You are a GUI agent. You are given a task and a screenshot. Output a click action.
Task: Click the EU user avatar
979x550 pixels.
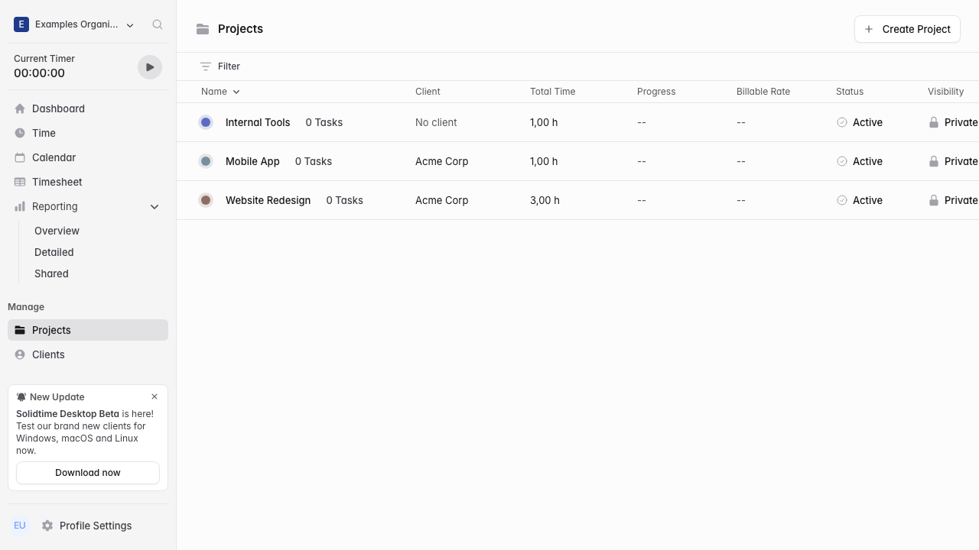coord(20,526)
